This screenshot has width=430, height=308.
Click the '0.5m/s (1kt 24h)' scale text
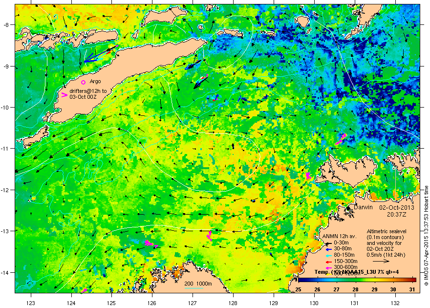pyautogui.click(x=386, y=255)
